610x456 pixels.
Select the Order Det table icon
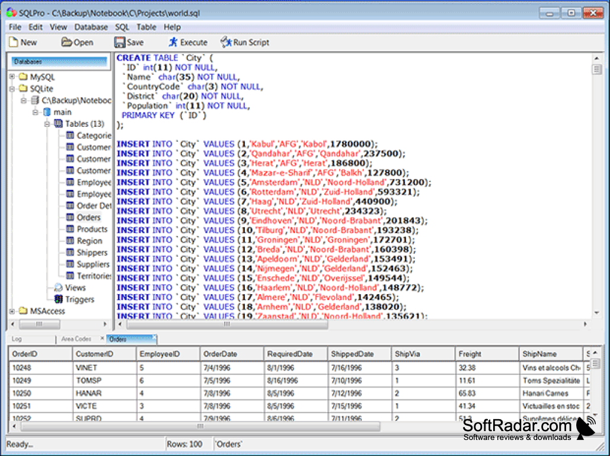tap(70, 205)
